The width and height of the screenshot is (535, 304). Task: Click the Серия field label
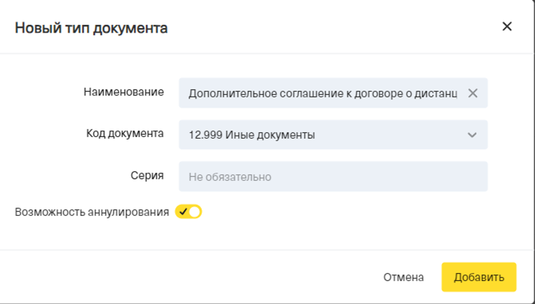147,176
